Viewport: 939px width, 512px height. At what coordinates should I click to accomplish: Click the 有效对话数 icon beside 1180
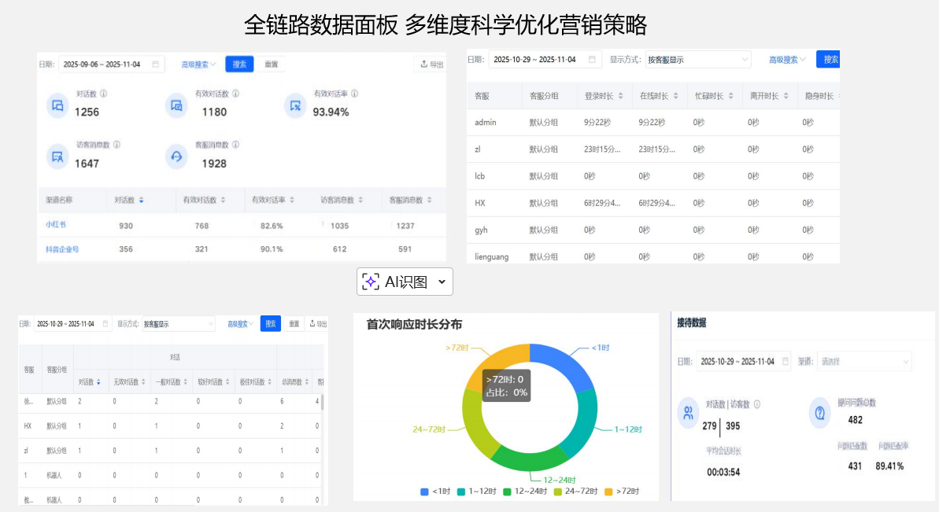click(x=176, y=105)
